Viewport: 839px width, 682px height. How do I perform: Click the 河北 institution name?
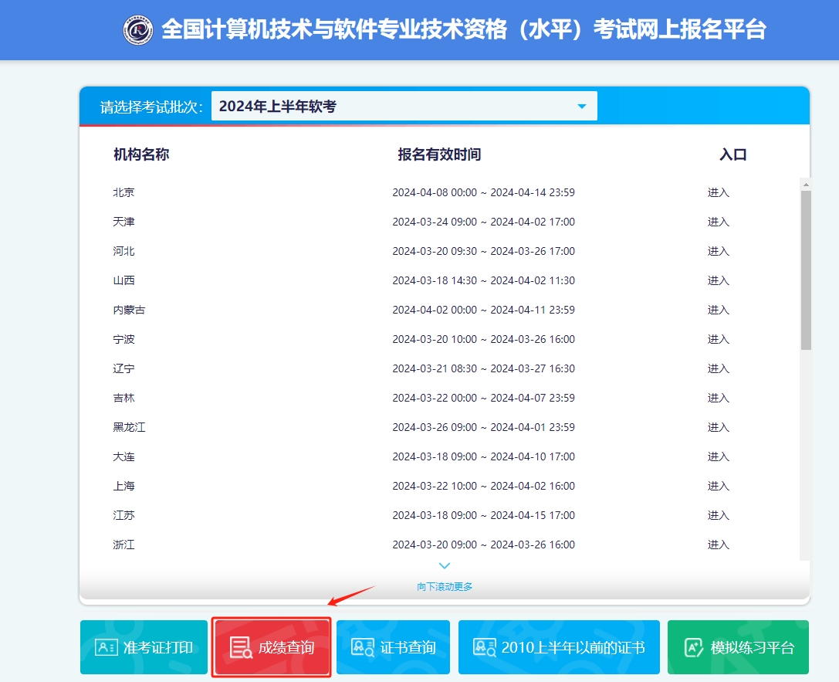[123, 251]
